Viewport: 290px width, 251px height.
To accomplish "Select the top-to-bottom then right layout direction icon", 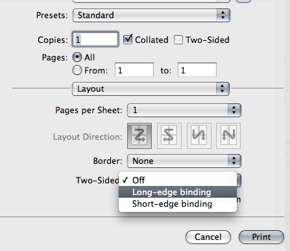I will (199, 136).
